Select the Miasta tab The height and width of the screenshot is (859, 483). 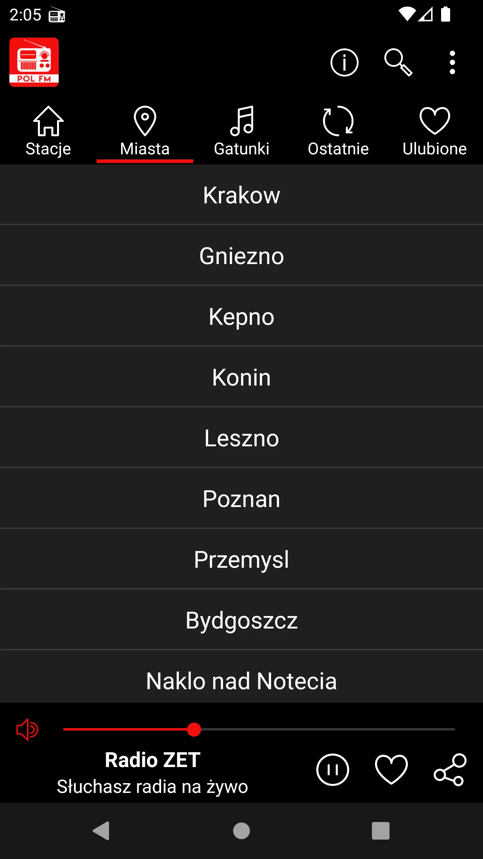[145, 132]
